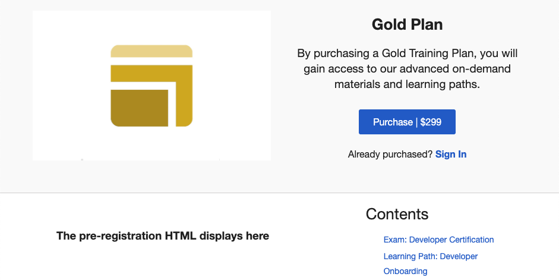
Task: Open the Sign In link
Action: point(451,154)
